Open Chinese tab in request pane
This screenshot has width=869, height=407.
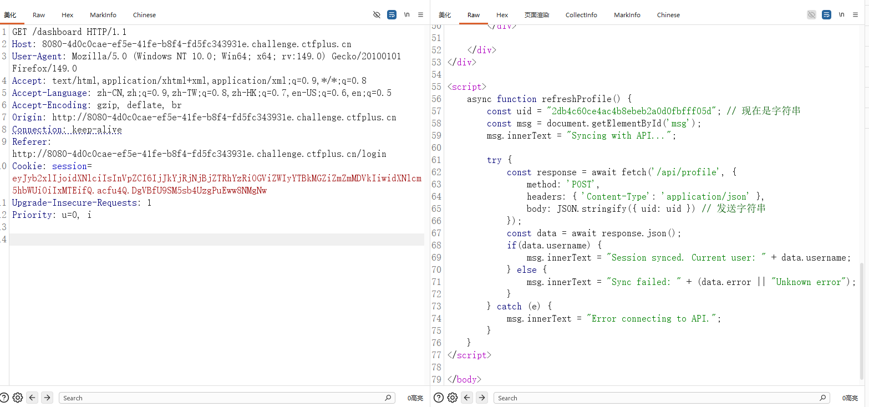[x=144, y=15]
